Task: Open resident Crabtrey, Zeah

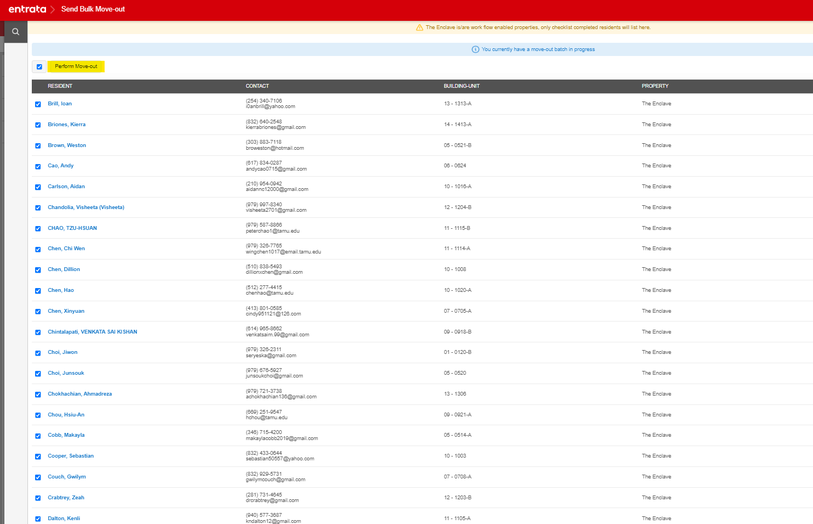Action: pyautogui.click(x=66, y=498)
